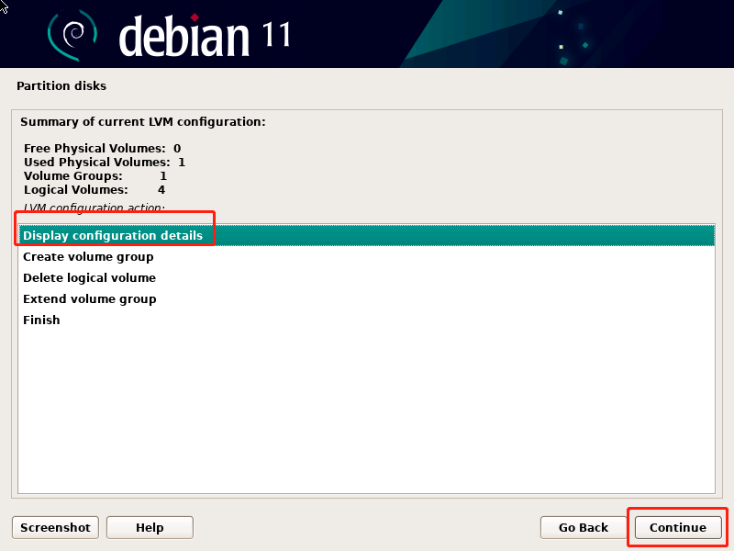Screen dimensions: 734x551
Task: Choose Delete logical volume entry
Action: tap(366, 278)
